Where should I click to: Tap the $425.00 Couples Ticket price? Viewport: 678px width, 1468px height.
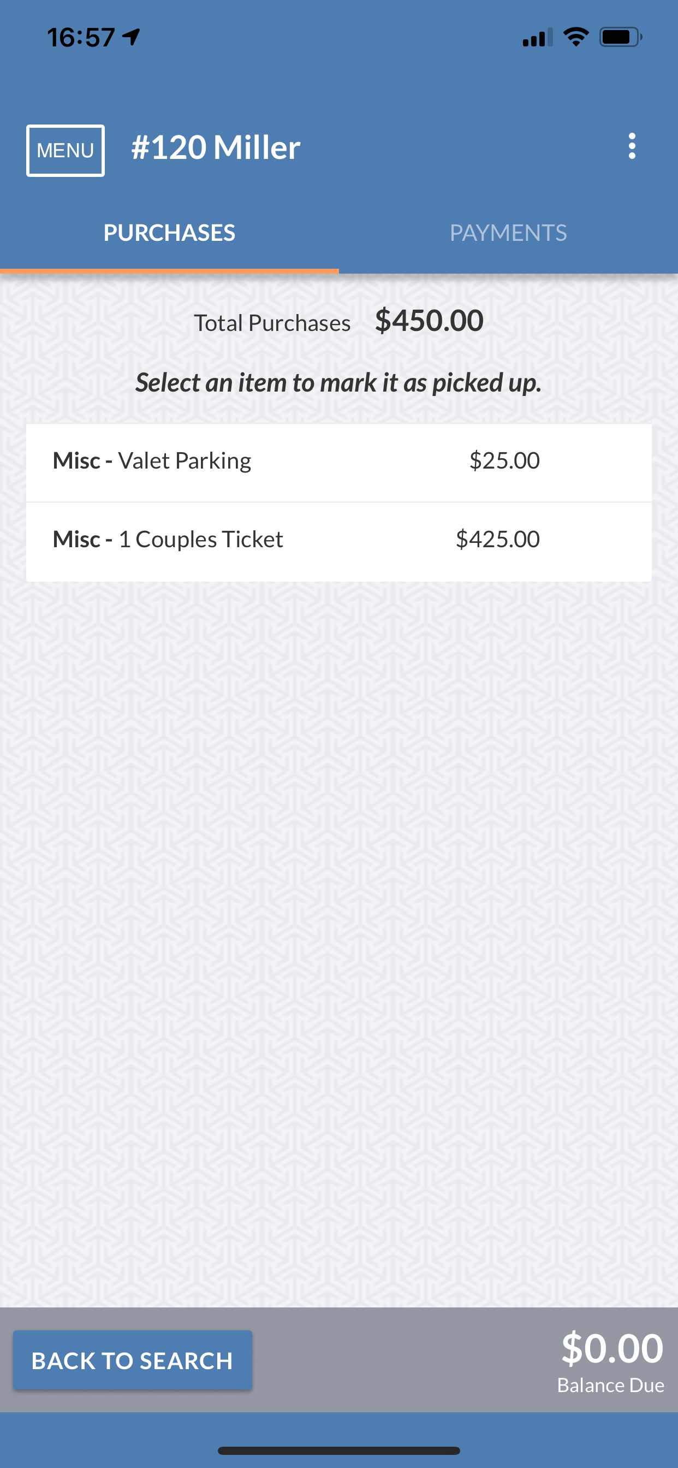[x=497, y=540]
